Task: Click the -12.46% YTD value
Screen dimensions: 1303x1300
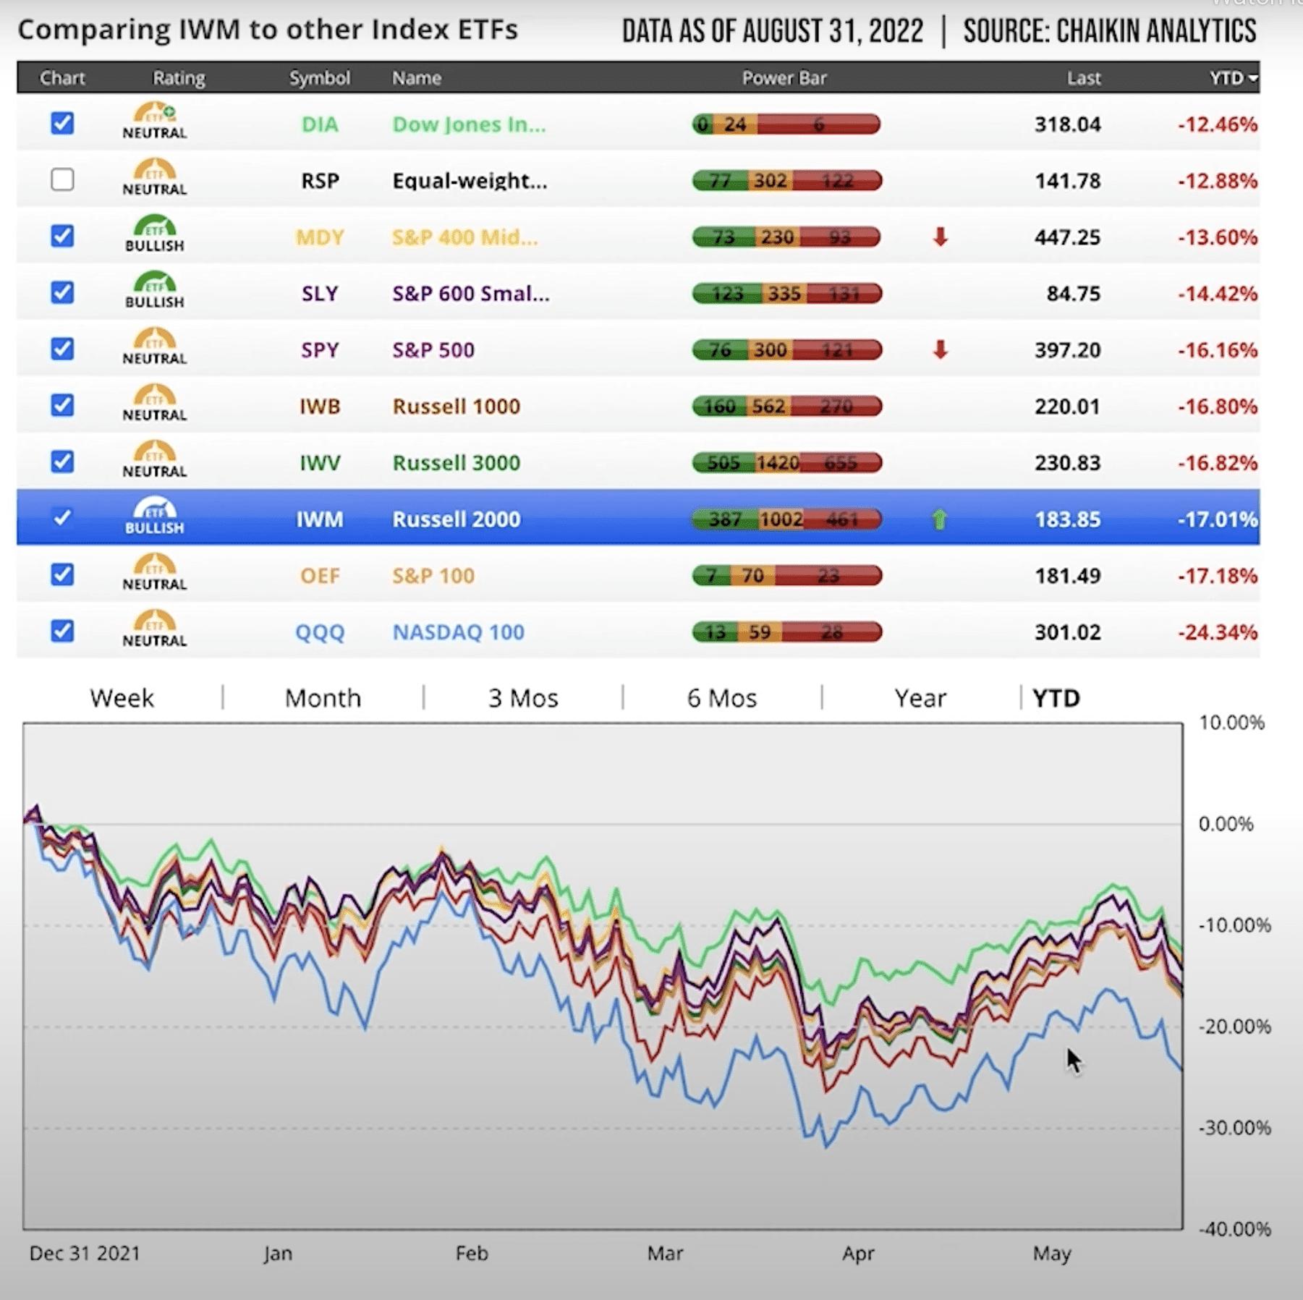Action: (x=1218, y=124)
